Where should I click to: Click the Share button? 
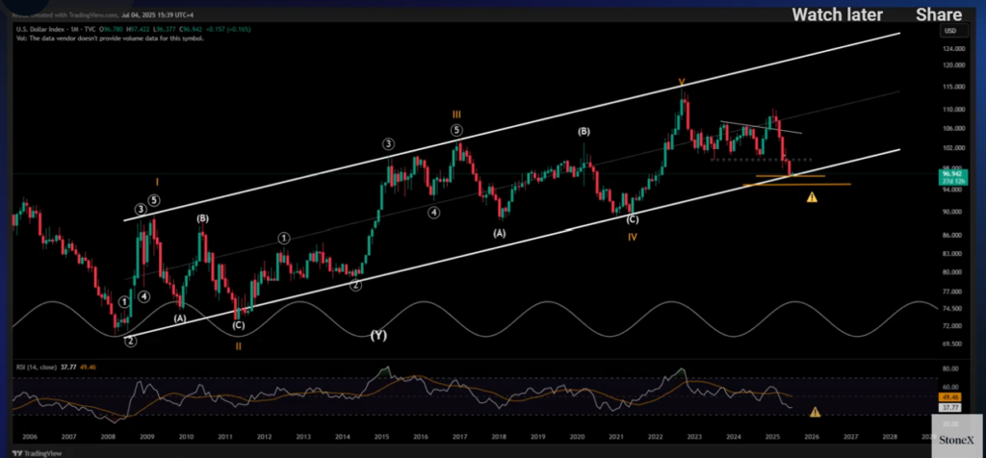[x=938, y=14]
